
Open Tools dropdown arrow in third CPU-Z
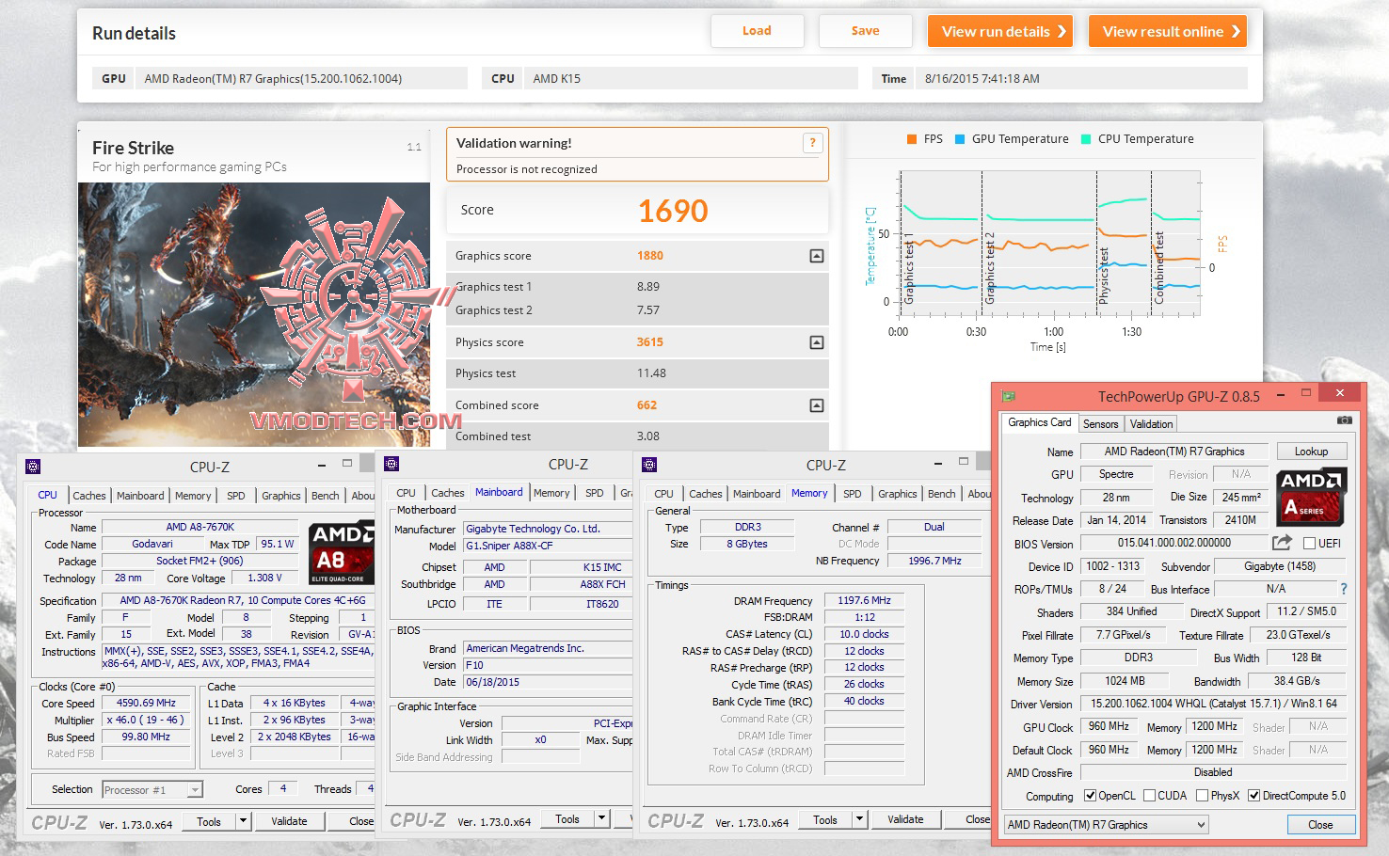[x=859, y=819]
